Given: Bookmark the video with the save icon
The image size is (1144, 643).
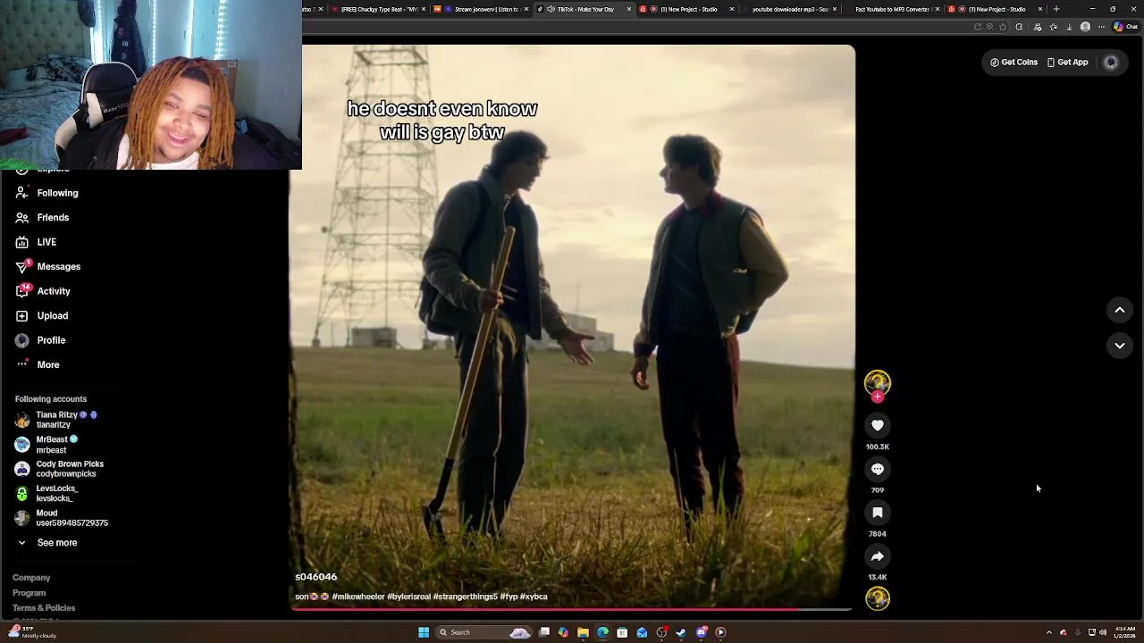Looking at the screenshot, I should pyautogui.click(x=877, y=513).
